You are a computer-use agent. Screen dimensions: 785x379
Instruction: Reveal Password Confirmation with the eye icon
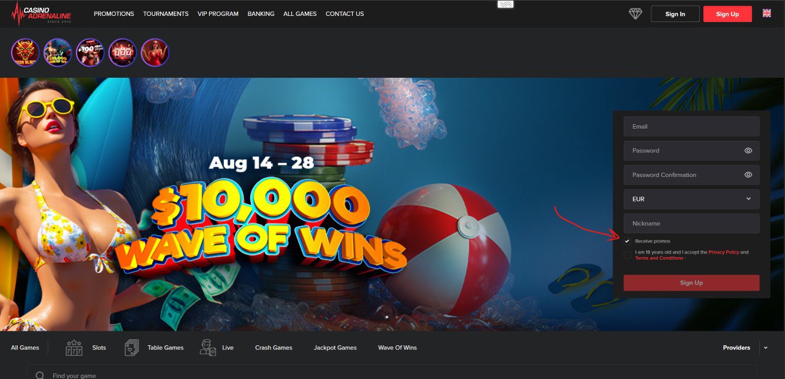[748, 174]
